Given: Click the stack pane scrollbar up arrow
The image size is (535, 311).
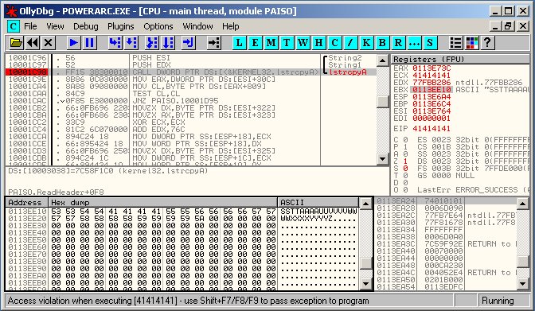Looking at the screenshot, I should point(522,204).
